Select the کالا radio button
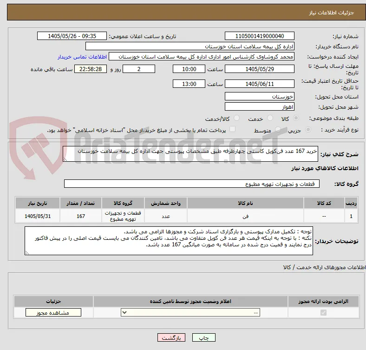Image resolution: width=366 pixels, height=350 pixels. (296, 118)
